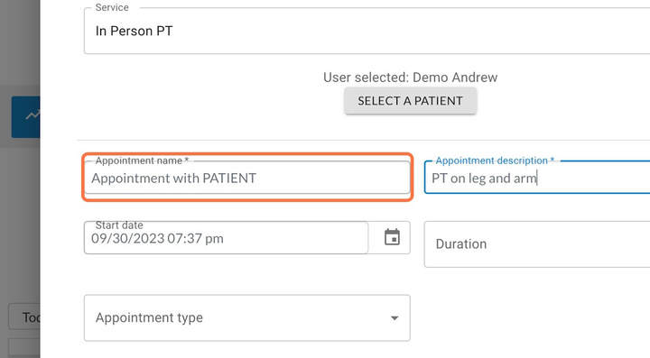Click the SELECT A PATIENT button
650x358 pixels.
pos(410,101)
